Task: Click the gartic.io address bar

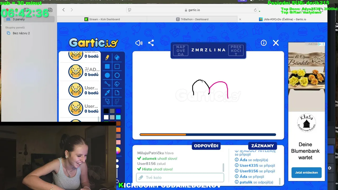Action: (x=192, y=10)
